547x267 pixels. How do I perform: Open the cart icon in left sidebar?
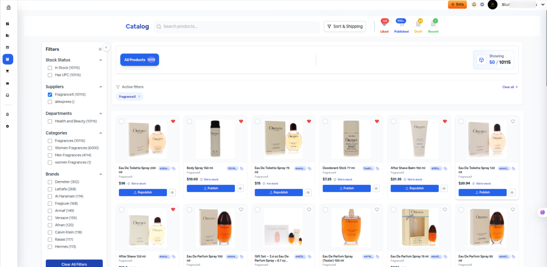(x=8, y=71)
